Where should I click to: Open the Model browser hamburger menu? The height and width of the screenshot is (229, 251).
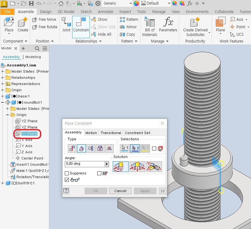pos(45,48)
